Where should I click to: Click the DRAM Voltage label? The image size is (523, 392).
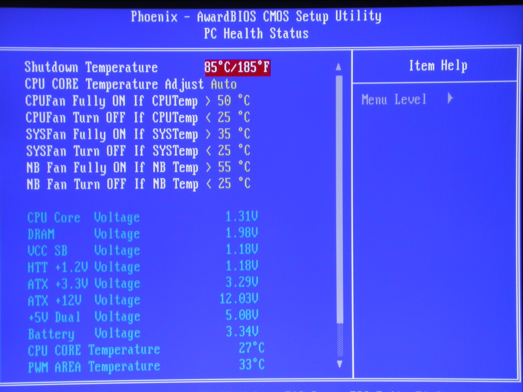click(84, 234)
